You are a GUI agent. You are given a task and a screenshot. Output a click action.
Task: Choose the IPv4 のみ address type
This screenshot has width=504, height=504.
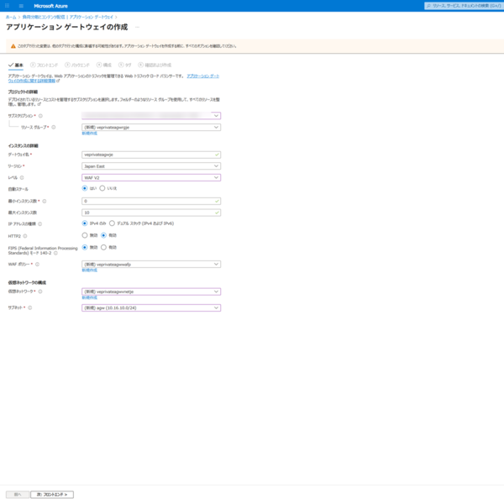click(85, 223)
